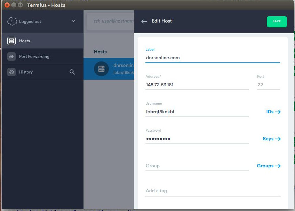Click the Group input field
Screen dimensions: 295x211
(x=197, y=166)
